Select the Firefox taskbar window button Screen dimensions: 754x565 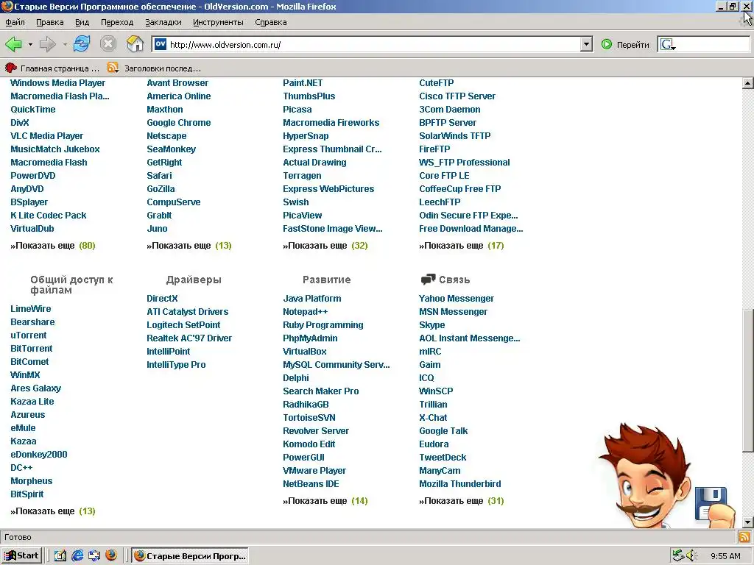(191, 556)
